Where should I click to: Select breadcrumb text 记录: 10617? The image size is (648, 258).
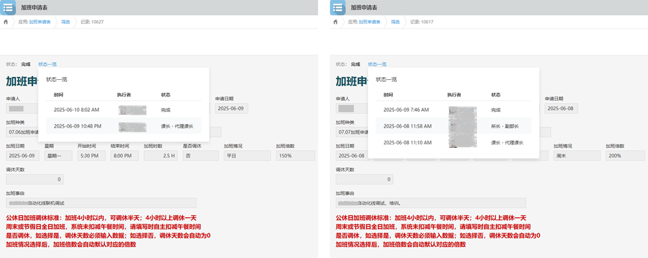[x=422, y=22]
